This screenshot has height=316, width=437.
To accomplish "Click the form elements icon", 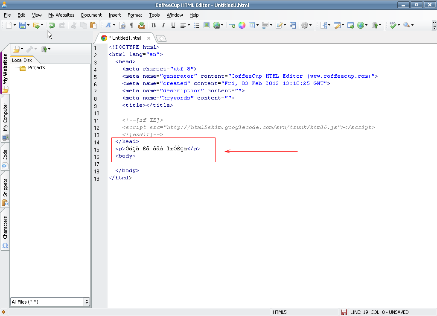I will click(x=265, y=25).
